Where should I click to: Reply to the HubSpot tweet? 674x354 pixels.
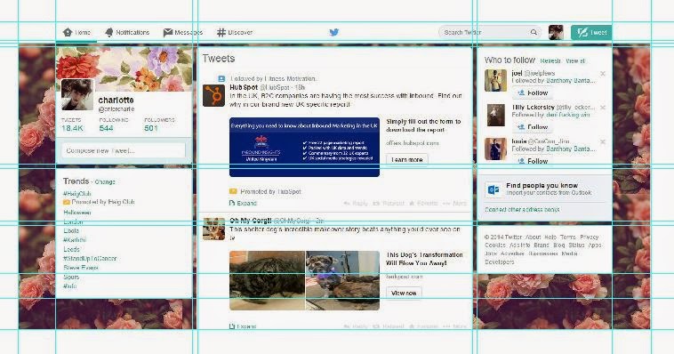coord(356,203)
